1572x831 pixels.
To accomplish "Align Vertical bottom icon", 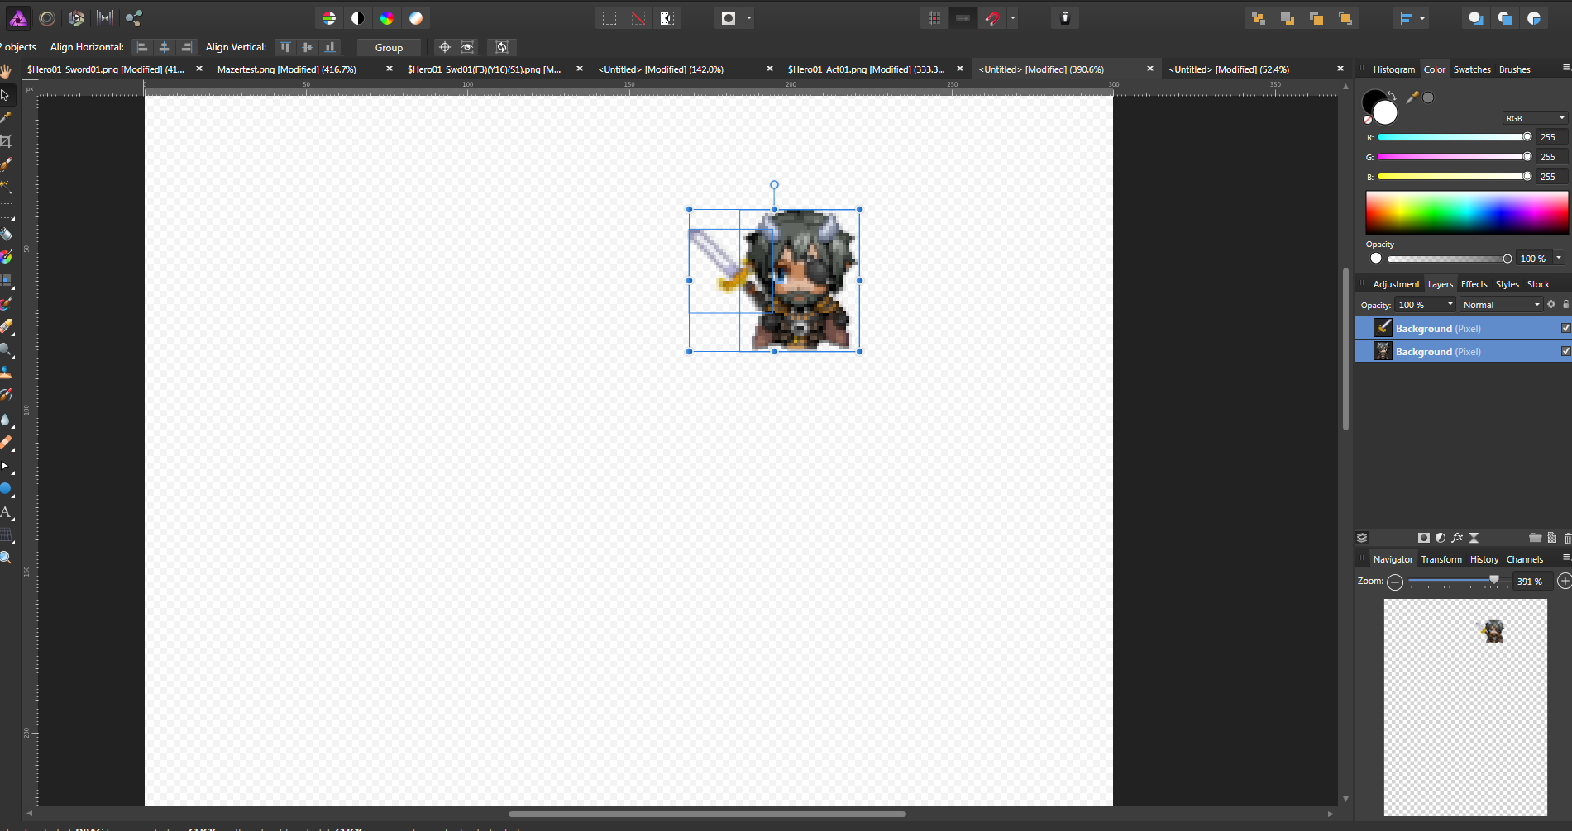I will coord(330,47).
